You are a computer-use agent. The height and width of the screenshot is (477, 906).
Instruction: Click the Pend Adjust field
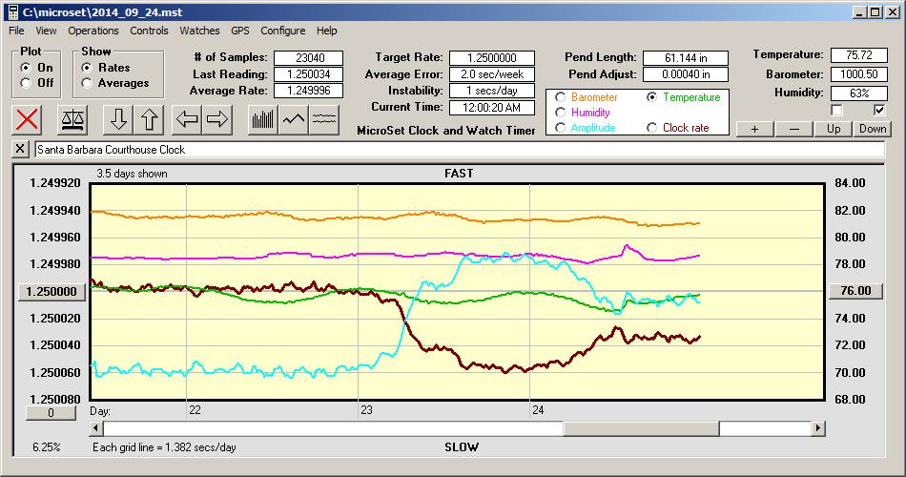(686, 74)
